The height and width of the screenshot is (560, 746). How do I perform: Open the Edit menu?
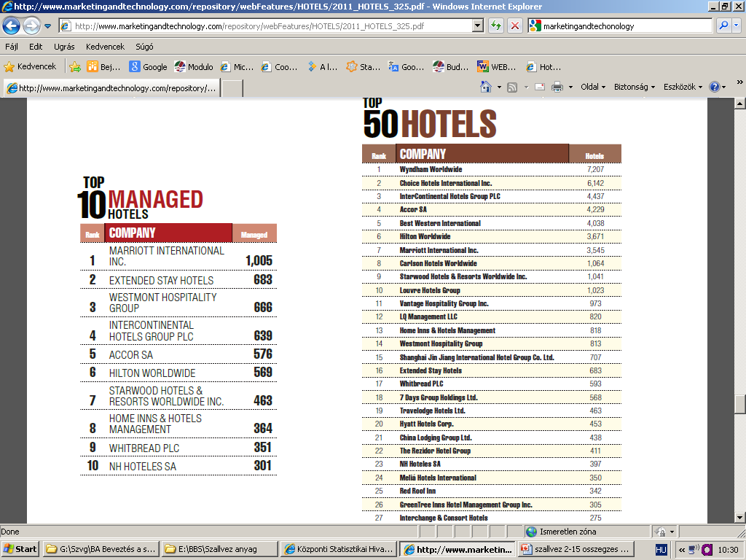36,47
